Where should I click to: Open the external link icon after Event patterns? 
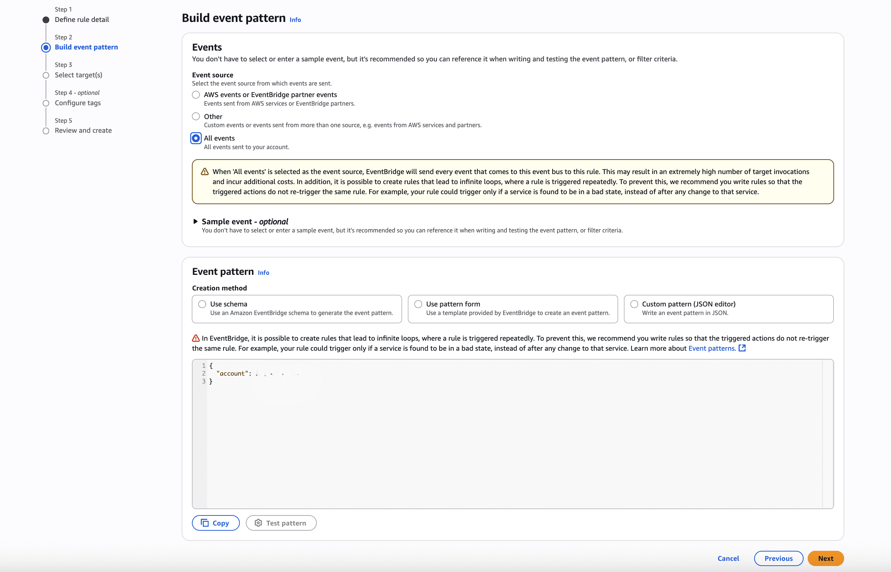coord(742,348)
